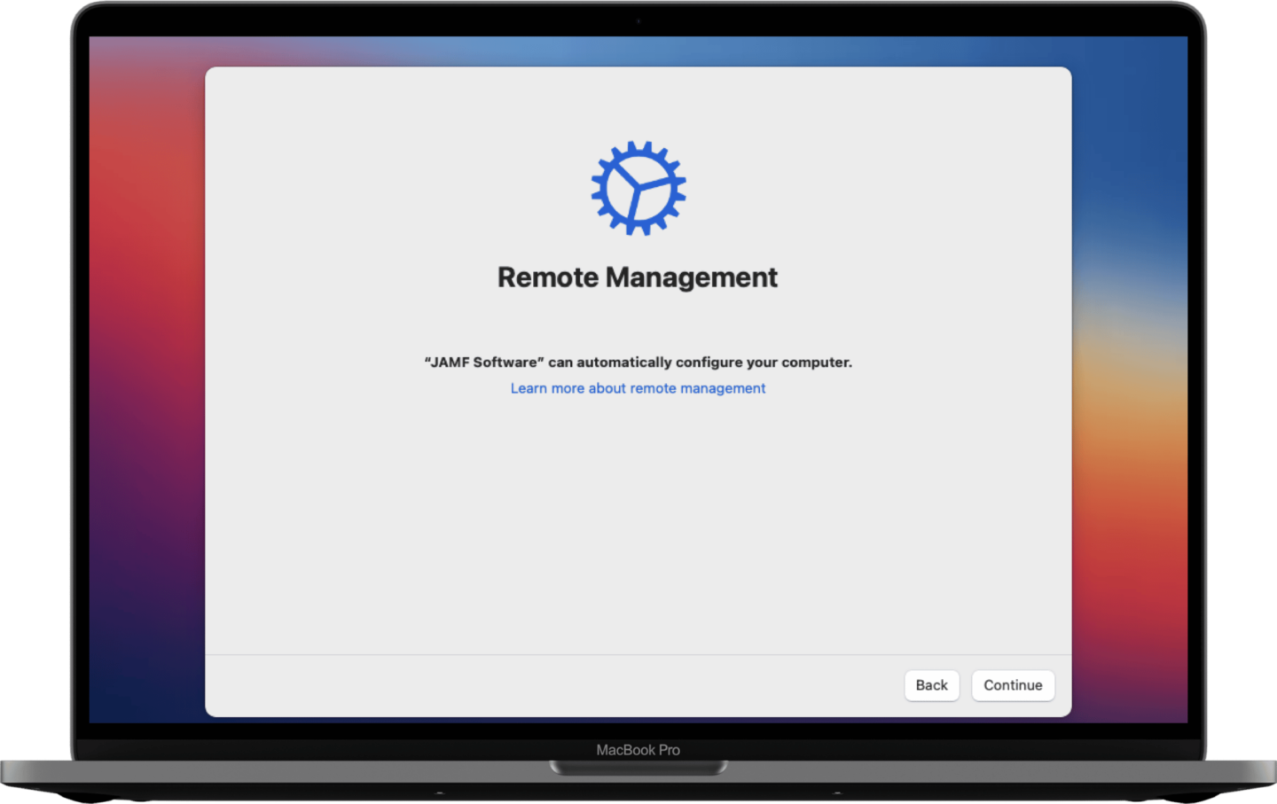This screenshot has width=1277, height=804.
Task: Click the blue Remote Management gear icon
Action: tap(638, 188)
